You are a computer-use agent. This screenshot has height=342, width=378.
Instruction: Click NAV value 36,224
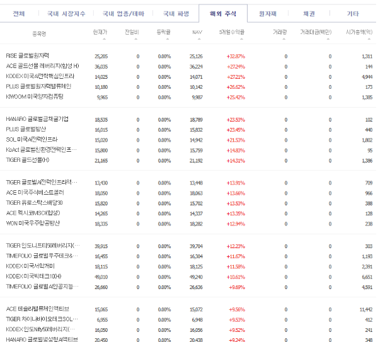(x=196, y=67)
